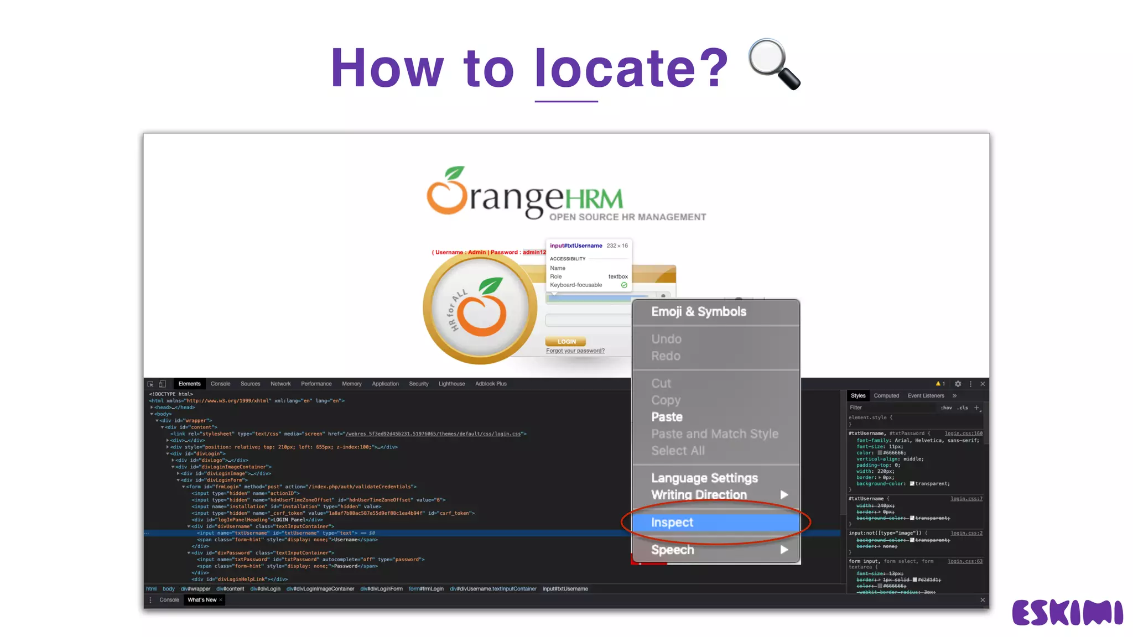The image size is (1133, 637).
Task: Add new style rule plus icon
Action: [976, 408]
